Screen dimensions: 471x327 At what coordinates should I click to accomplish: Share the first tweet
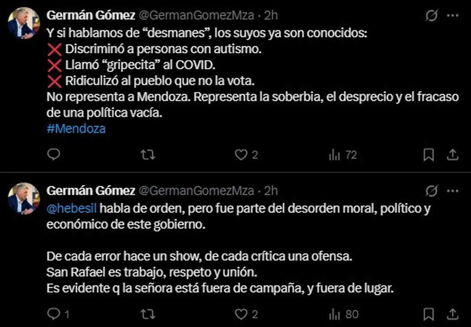(452, 154)
